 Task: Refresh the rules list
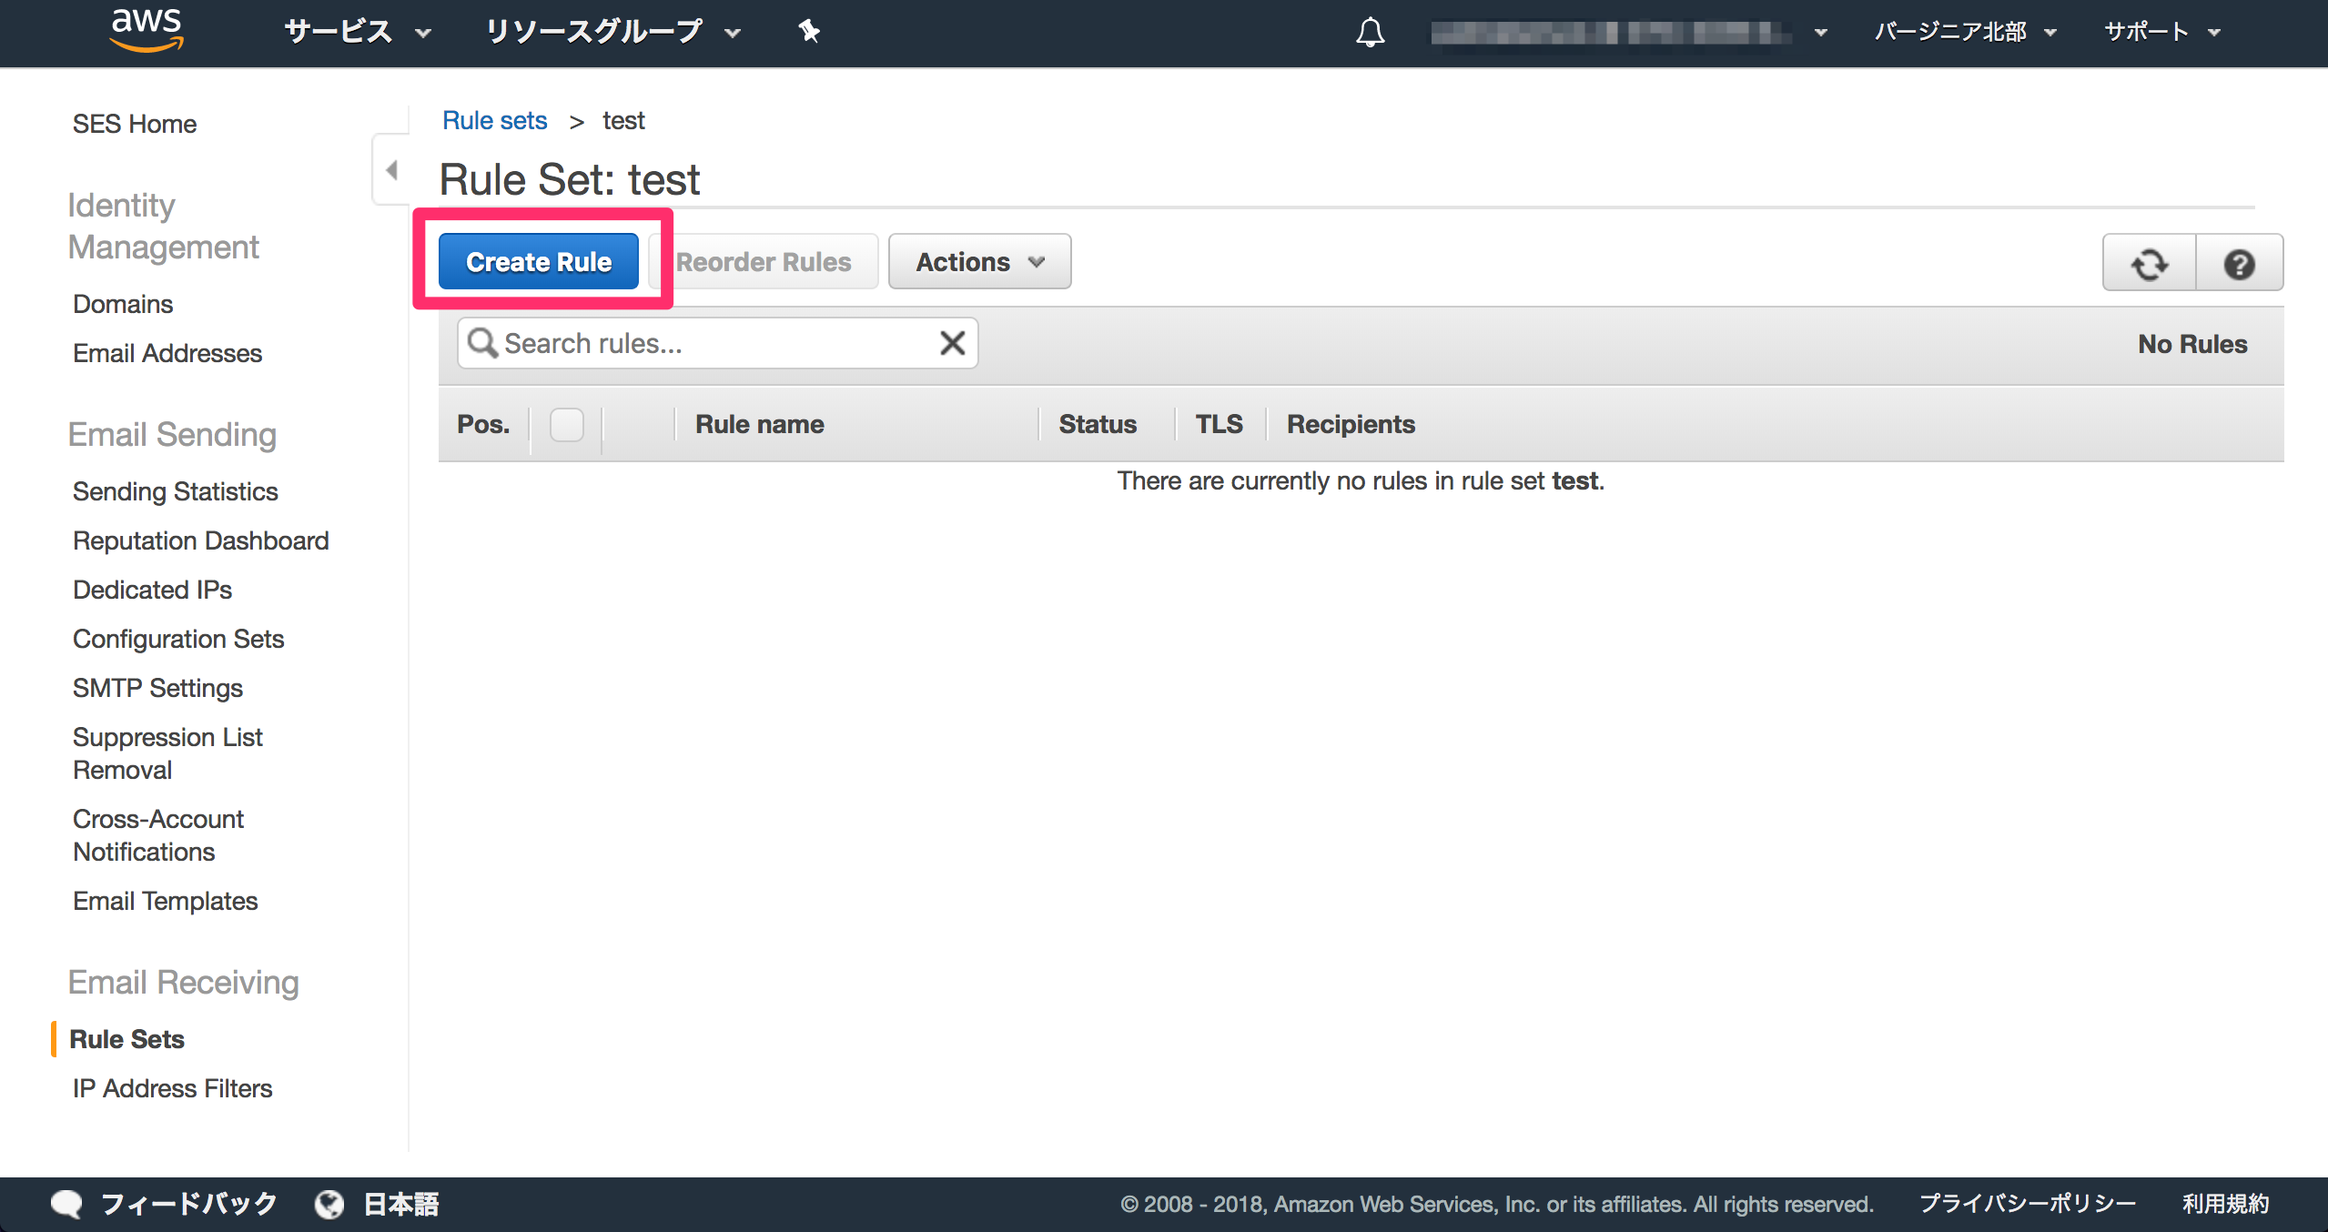pos(2150,263)
